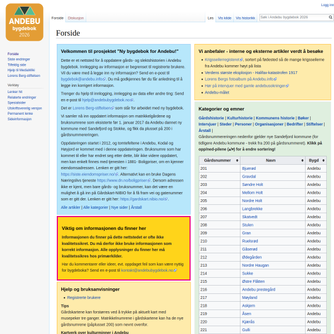Click Logg inn at top right
This screenshot has height=334, width=334.
coord(327,5)
